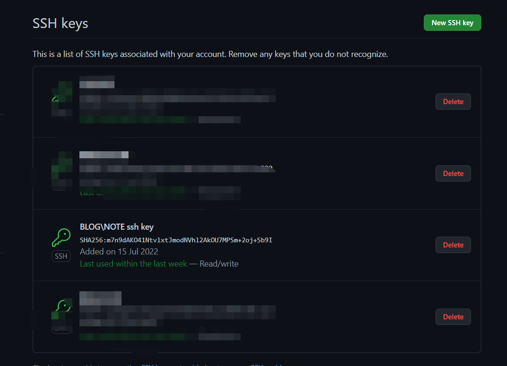Click the SSH badge under the key icon
This screenshot has width=507, height=366.
(x=61, y=256)
